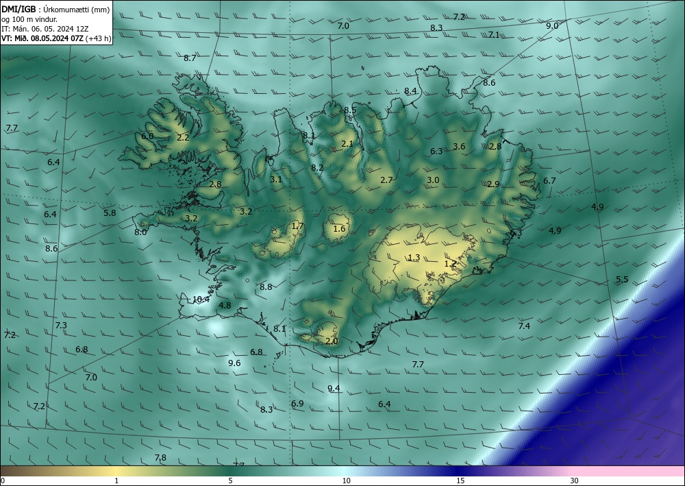Click the DMI/IGB title text

point(18,9)
